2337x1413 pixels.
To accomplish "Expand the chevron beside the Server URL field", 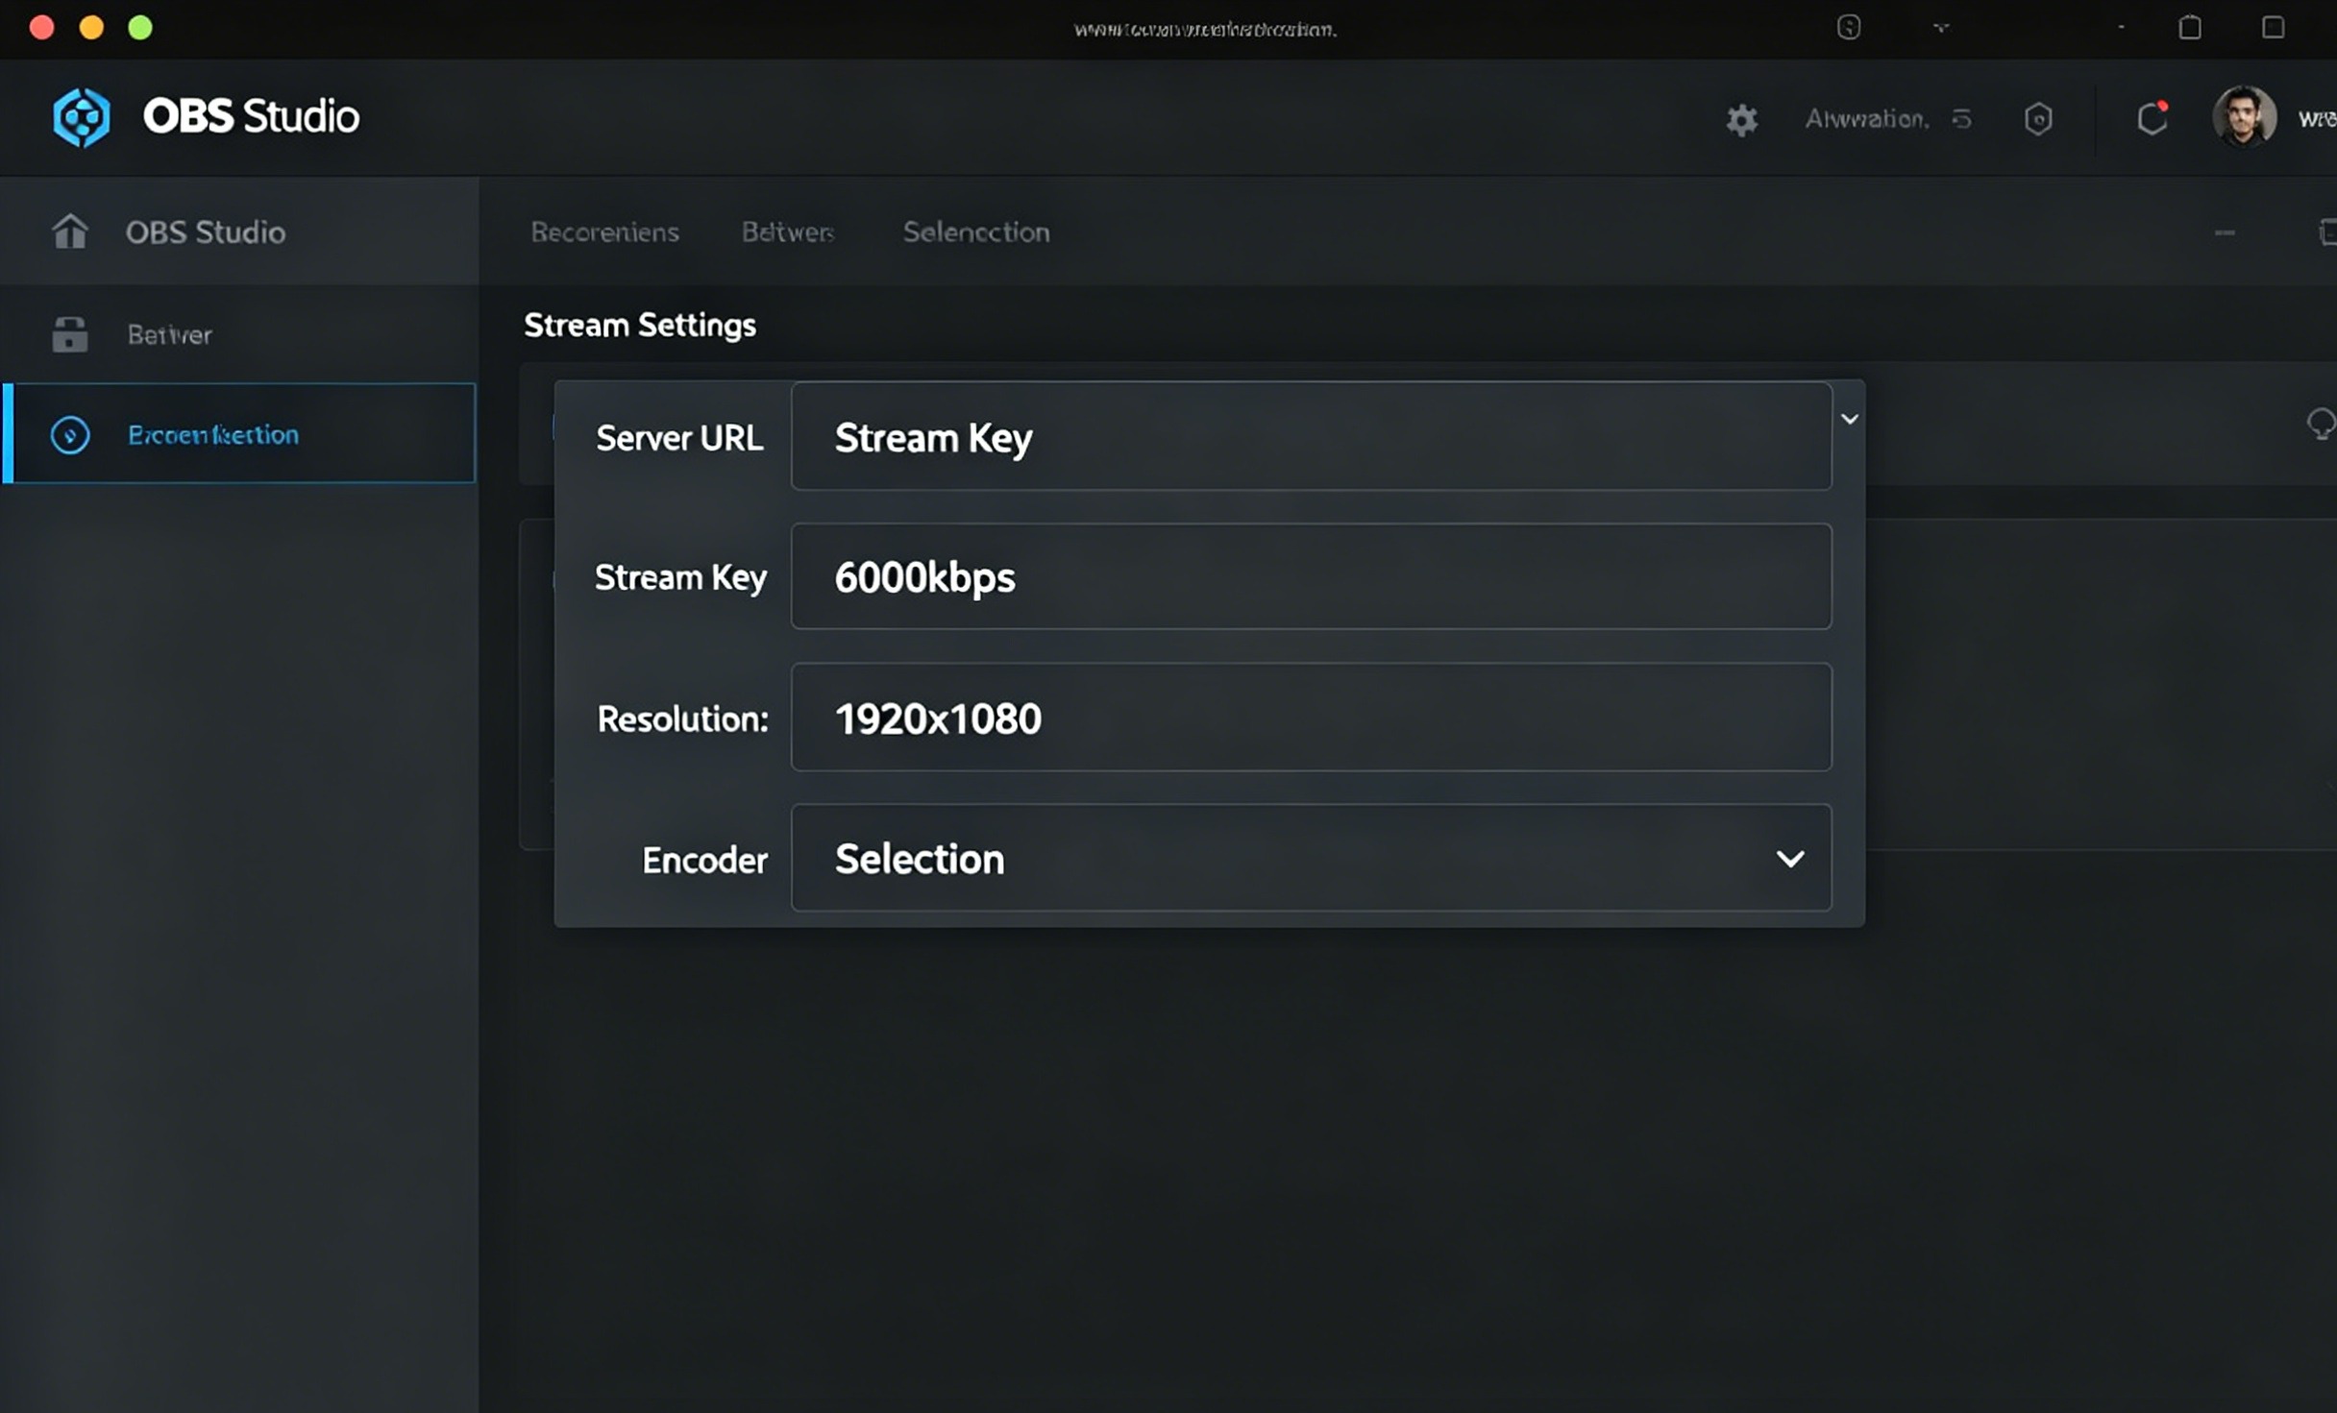I will 1850,419.
